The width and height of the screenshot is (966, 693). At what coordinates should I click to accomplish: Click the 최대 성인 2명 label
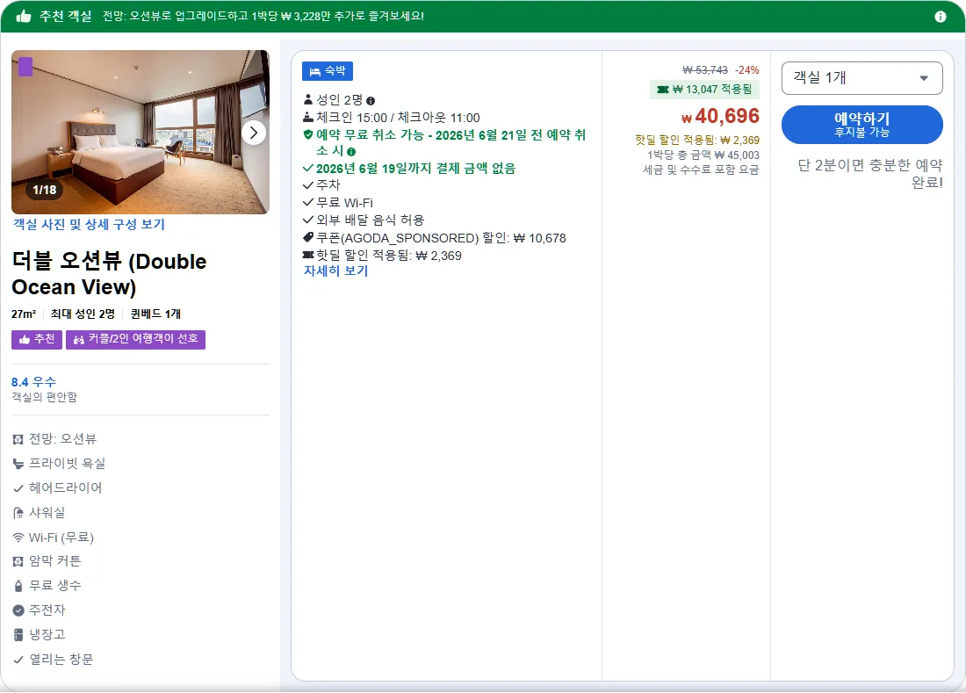[x=83, y=314]
